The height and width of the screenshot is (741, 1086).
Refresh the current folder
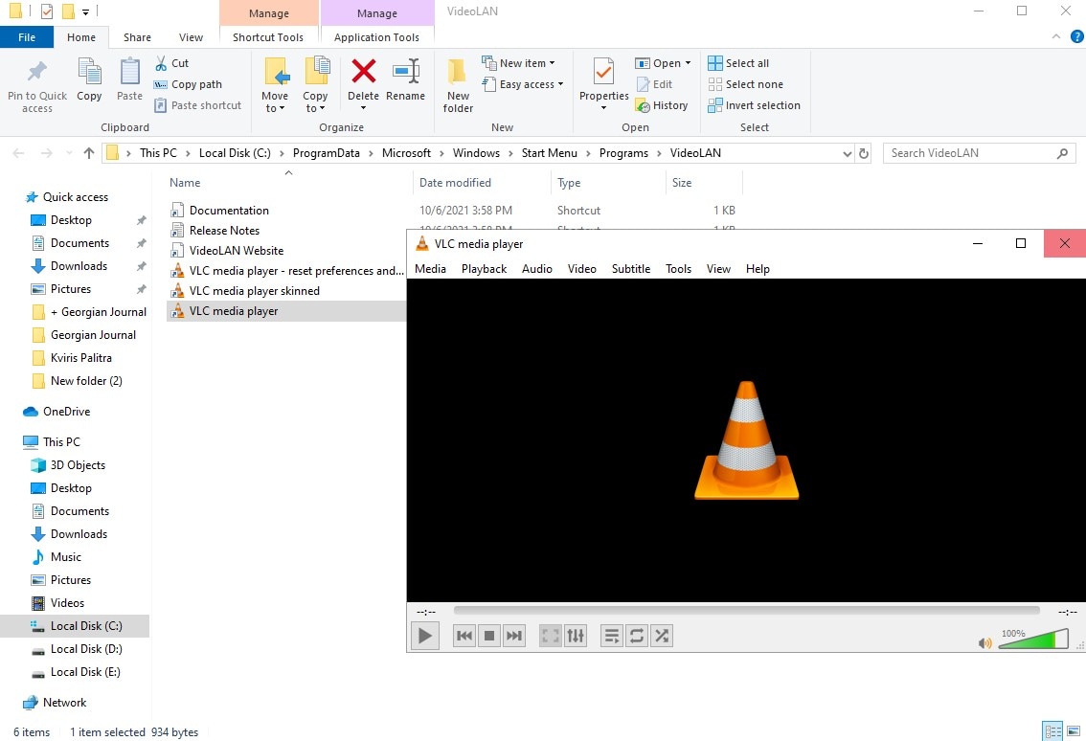coord(864,154)
